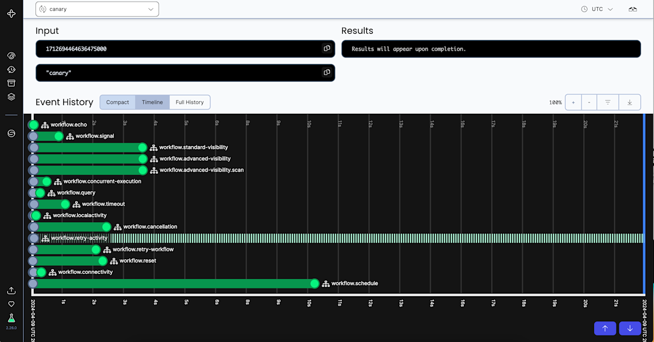Click the workflow.advanced-visibility.scan child workflow icon
This screenshot has width=654, height=342.
154,170
